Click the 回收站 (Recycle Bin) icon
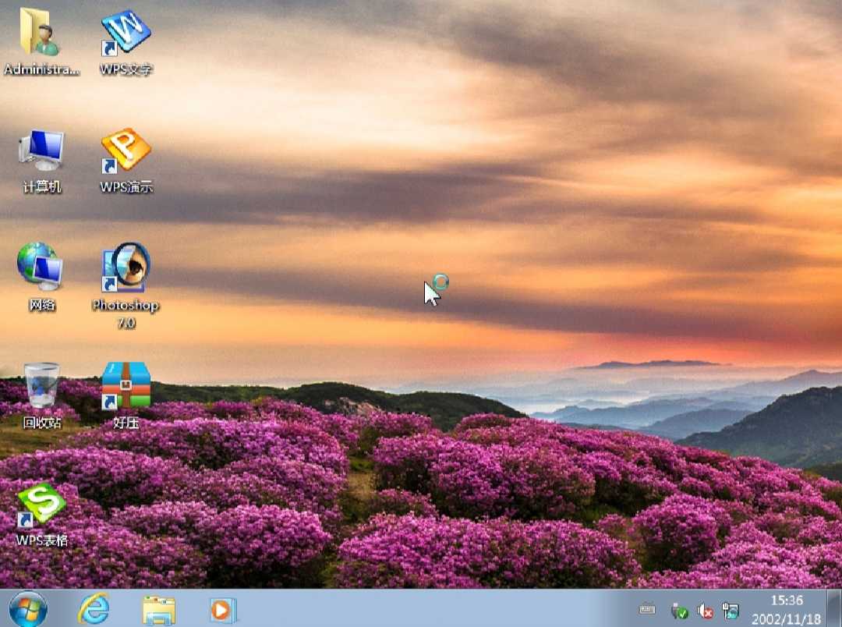Screen dimensions: 842x627 [41, 387]
